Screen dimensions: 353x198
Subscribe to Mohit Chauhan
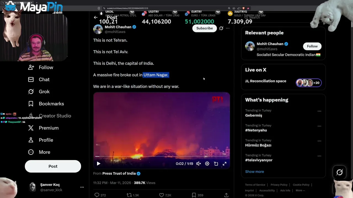(205, 28)
